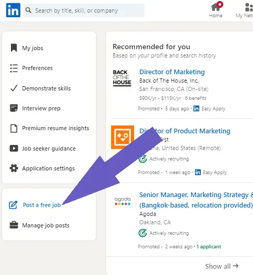Click the Post a free job link
The image size is (253, 275).
pos(42,205)
